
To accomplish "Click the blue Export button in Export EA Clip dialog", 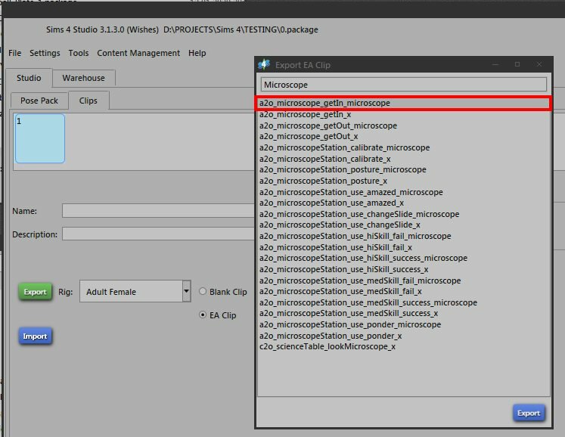I will [x=529, y=413].
